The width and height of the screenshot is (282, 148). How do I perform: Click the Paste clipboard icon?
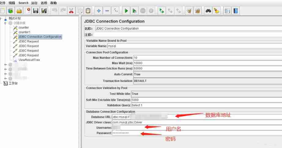tap(88, 11)
